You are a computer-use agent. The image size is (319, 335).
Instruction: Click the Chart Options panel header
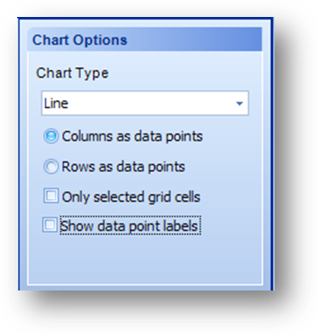145,40
